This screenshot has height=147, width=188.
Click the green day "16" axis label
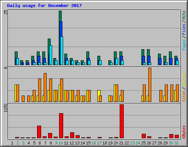click(94, 143)
